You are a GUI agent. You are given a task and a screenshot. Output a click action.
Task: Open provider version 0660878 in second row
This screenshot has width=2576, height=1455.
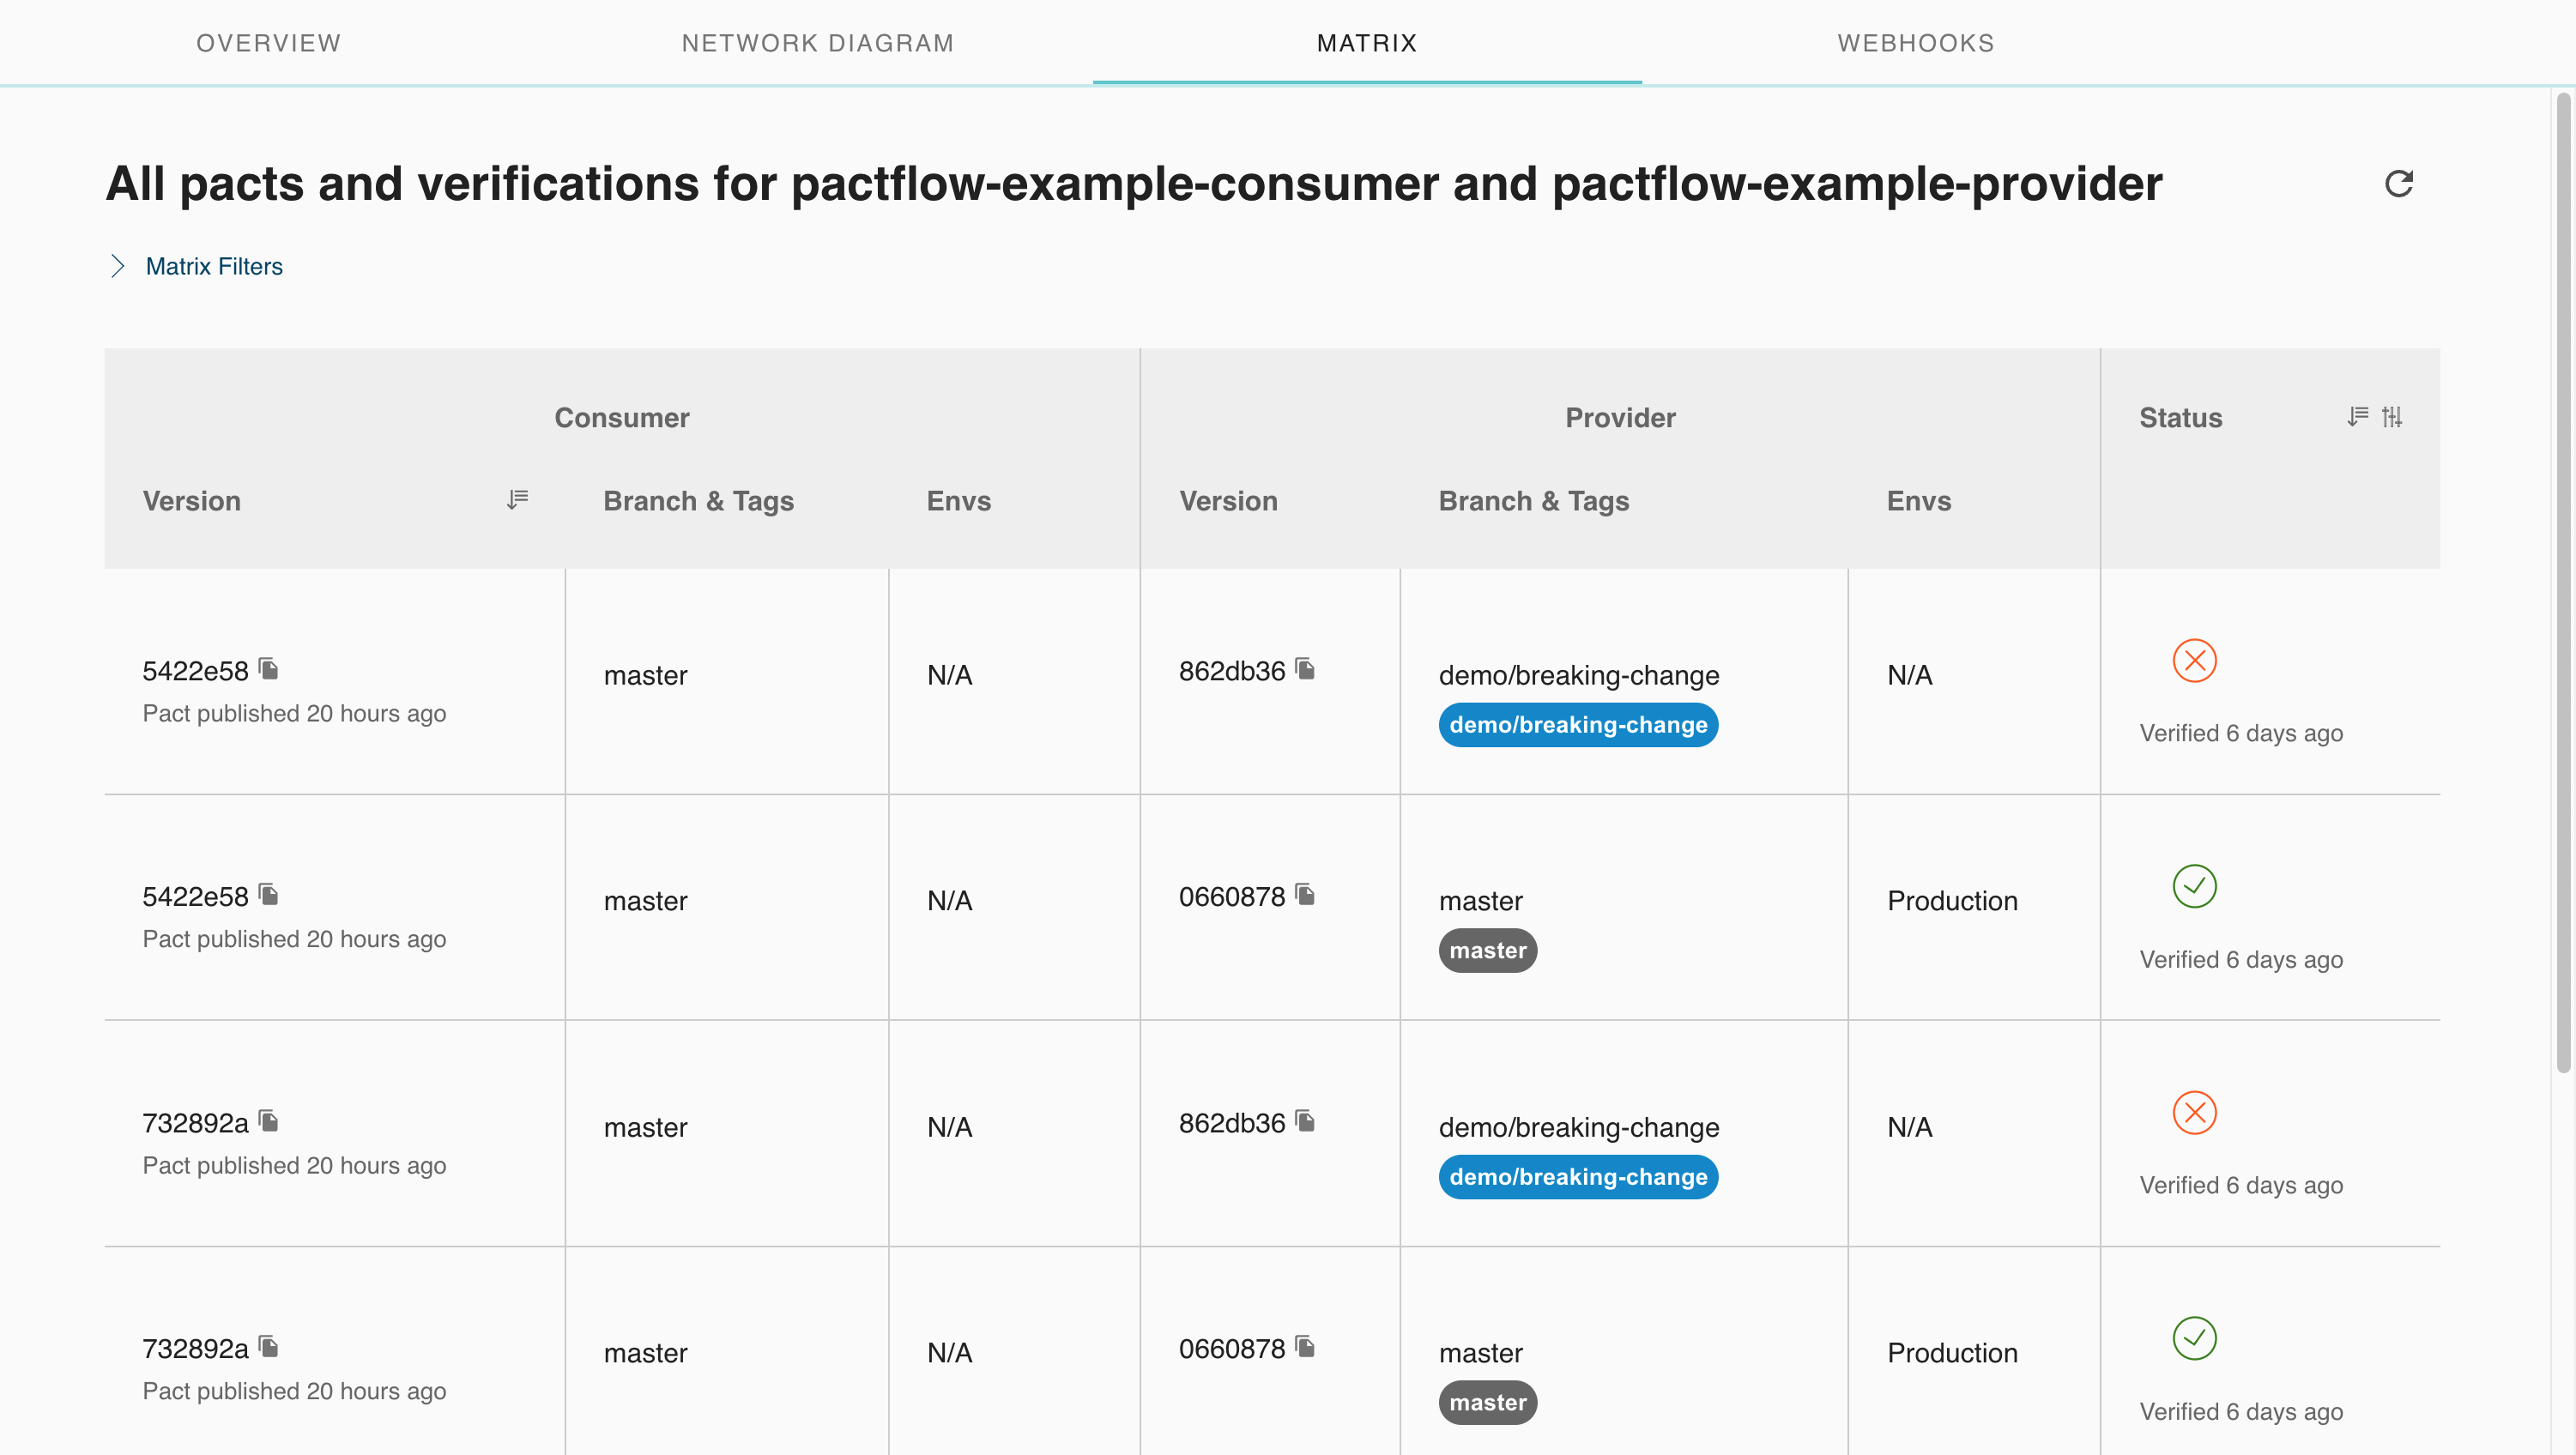click(x=1232, y=897)
